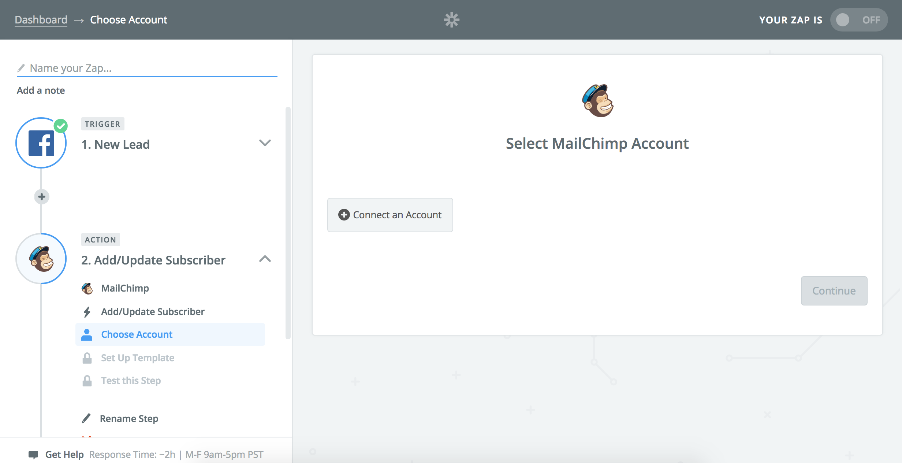
Task: Click Response Time ~2h text
Action: 132,455
